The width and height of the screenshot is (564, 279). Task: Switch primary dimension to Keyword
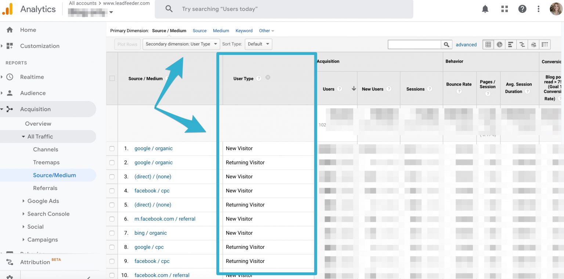pyautogui.click(x=244, y=31)
